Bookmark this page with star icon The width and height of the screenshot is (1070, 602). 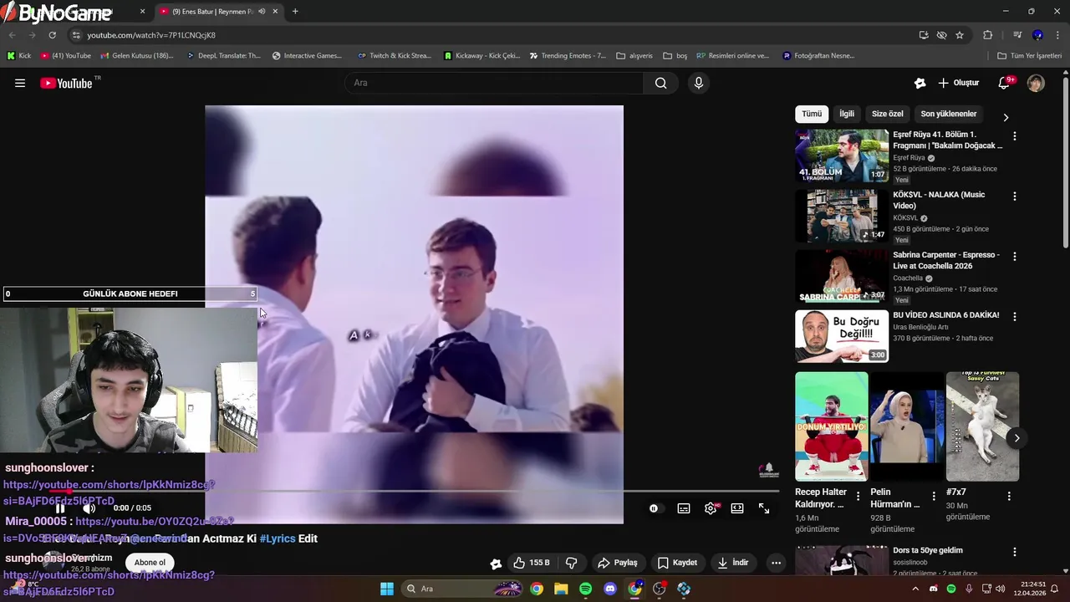pos(960,35)
